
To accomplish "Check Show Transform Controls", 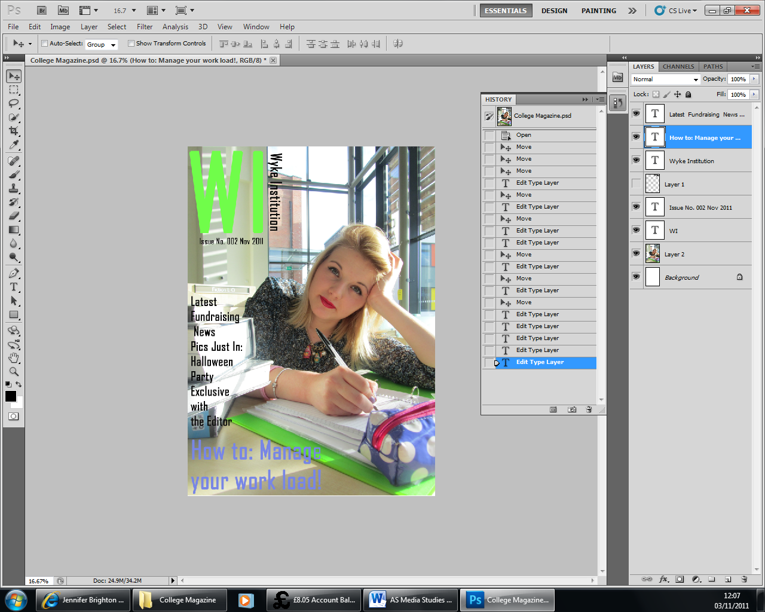I will 131,44.
